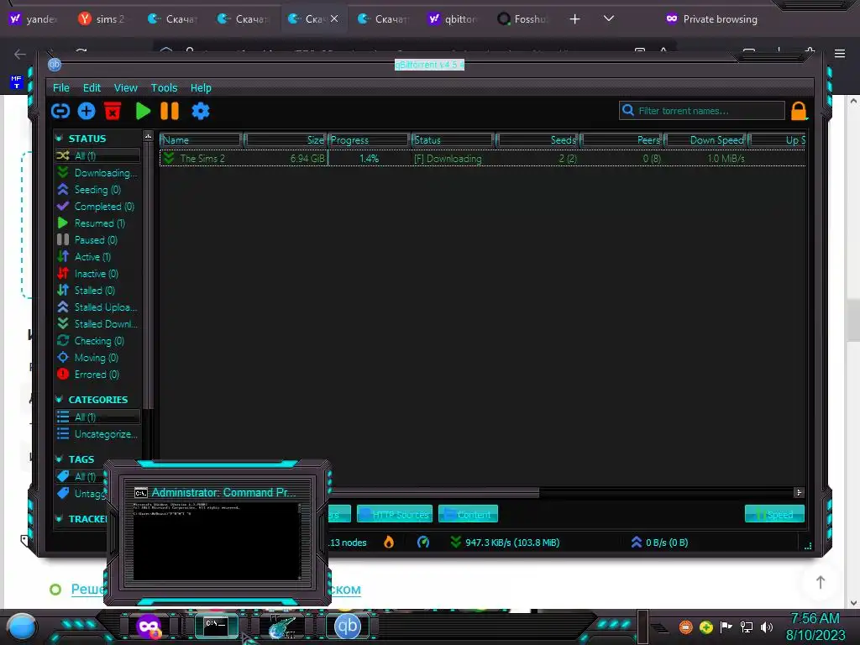Select the Completed (0) filter
The width and height of the screenshot is (860, 645).
97,207
